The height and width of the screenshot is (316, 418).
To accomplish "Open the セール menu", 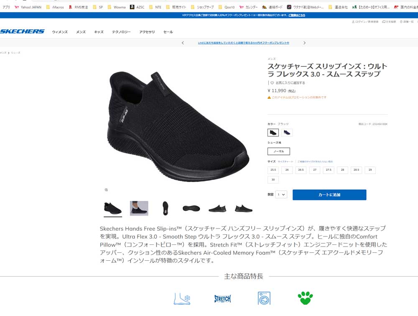I will pos(168,32).
